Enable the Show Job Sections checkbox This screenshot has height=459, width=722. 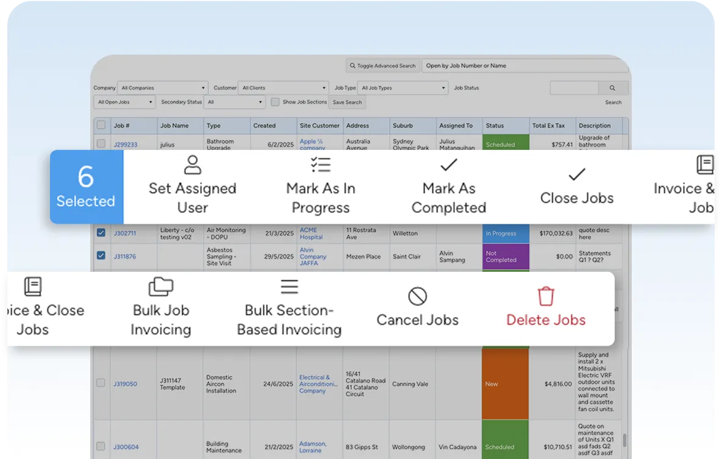click(x=275, y=102)
